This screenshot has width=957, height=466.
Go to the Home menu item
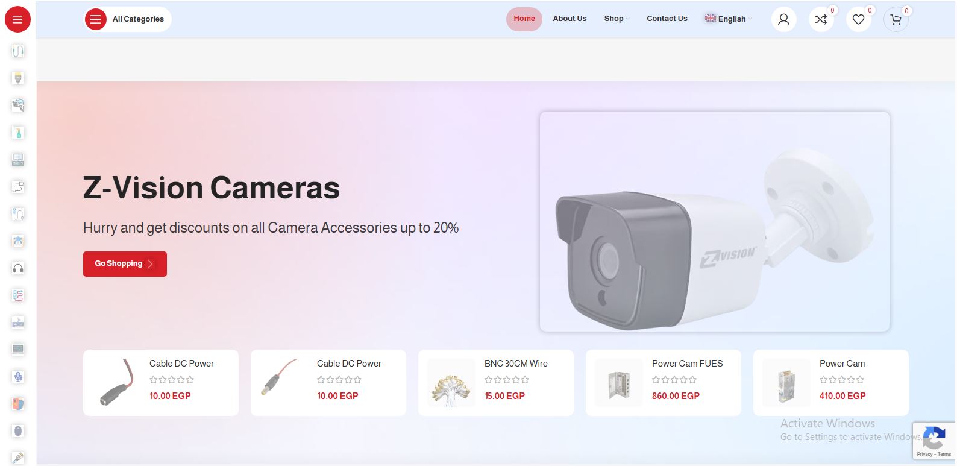[524, 19]
